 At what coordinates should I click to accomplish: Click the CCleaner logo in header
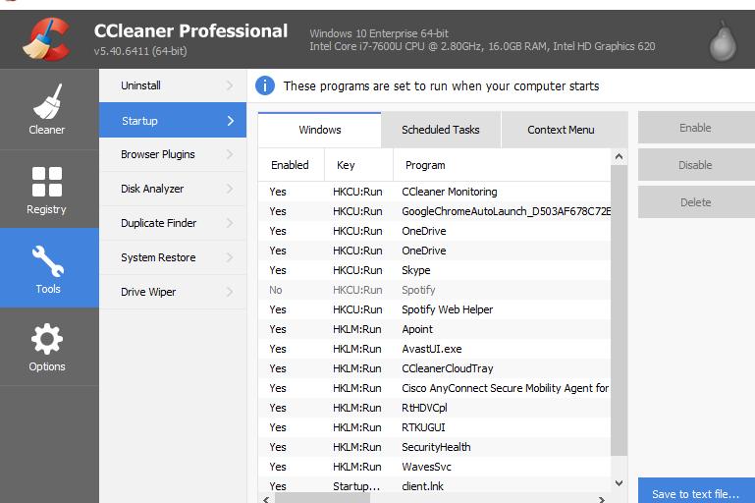46,39
